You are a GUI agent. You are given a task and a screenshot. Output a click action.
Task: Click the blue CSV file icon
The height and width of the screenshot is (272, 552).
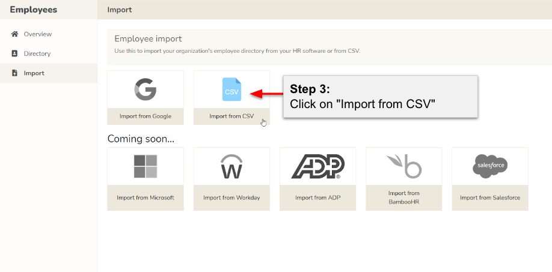[232, 89]
